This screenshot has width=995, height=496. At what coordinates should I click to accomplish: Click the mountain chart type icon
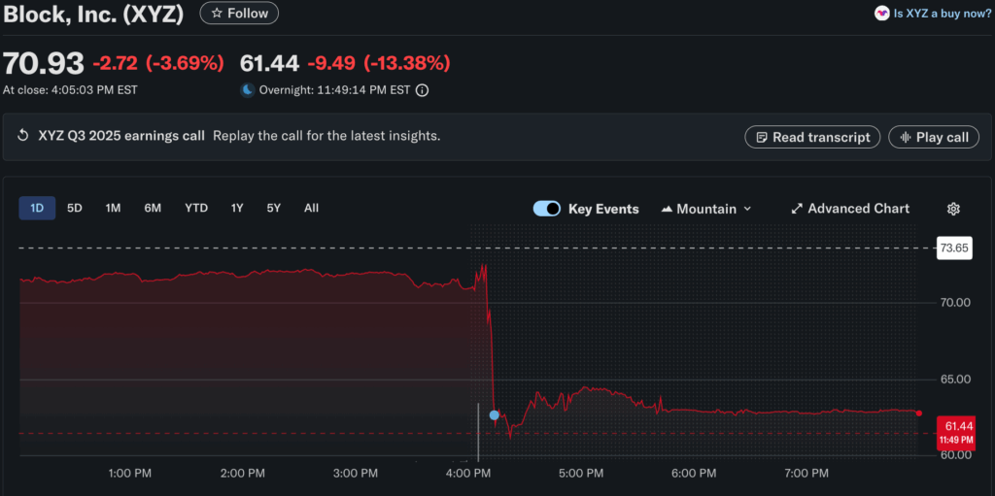(x=668, y=209)
